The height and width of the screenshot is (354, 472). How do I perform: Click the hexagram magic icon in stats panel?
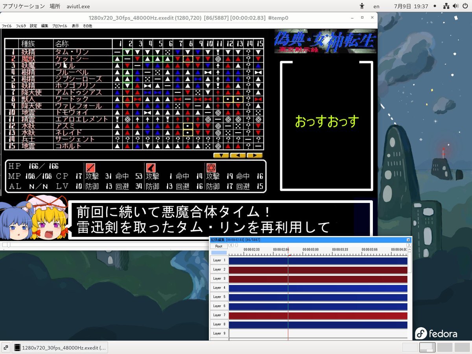(211, 168)
